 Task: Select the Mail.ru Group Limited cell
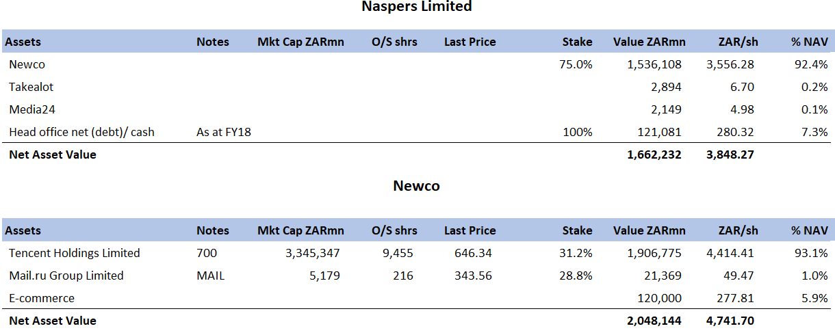tap(66, 276)
